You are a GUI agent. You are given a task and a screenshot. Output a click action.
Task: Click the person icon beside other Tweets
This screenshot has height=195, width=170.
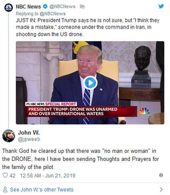click(5, 189)
